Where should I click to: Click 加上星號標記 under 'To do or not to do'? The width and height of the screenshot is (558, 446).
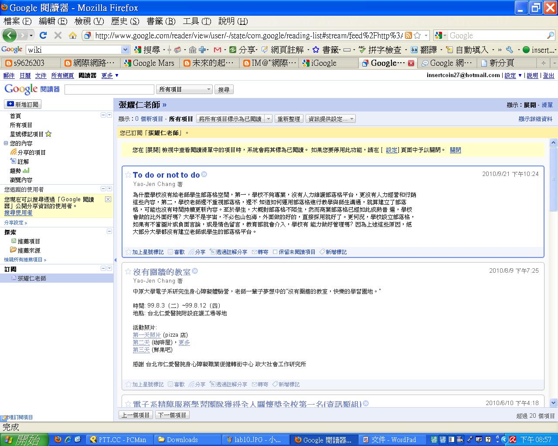tap(145, 252)
